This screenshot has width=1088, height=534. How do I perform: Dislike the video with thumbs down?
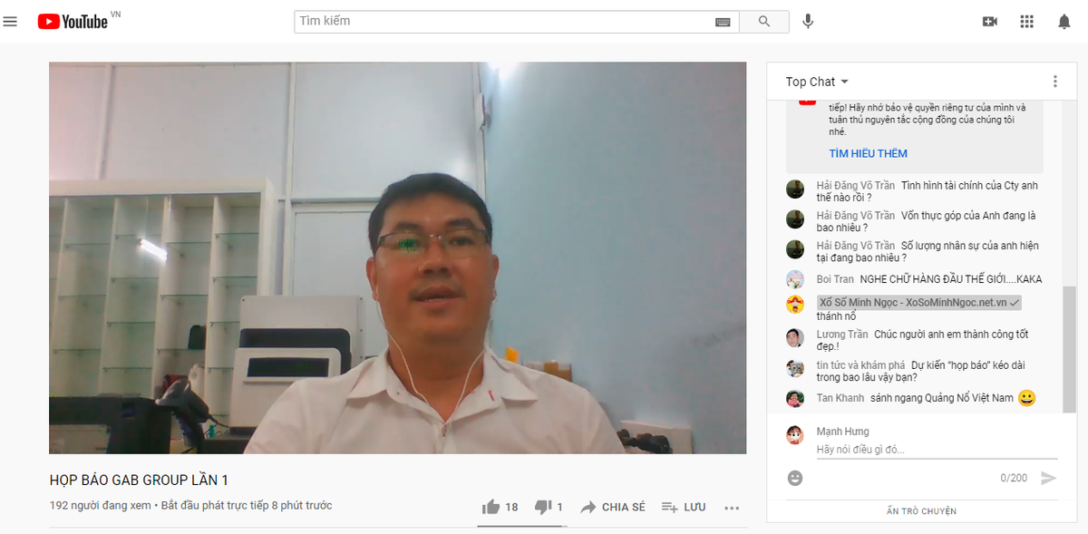[543, 507]
